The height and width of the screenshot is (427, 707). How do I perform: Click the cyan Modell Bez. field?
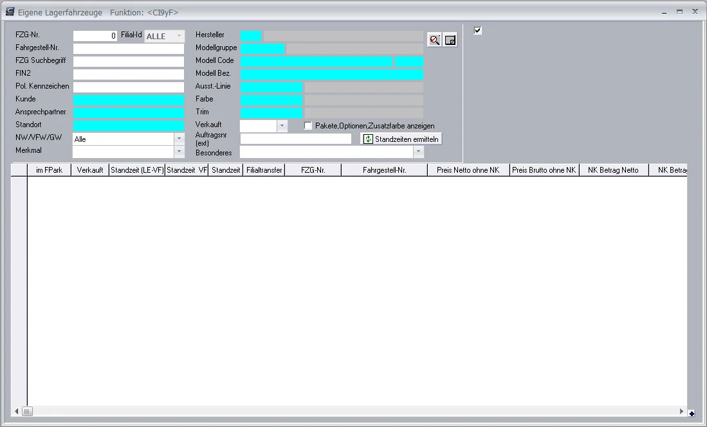(332, 74)
